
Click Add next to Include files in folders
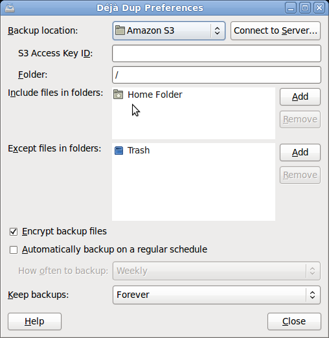point(300,96)
